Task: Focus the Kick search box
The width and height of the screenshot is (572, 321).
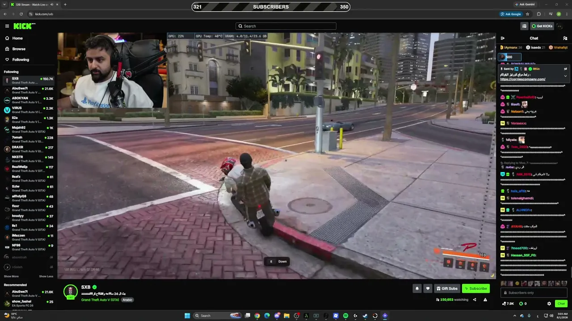Action: tap(286, 26)
